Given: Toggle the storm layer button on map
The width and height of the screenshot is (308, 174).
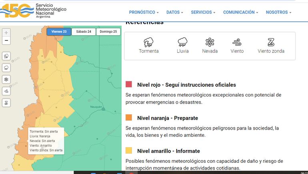Looking at the screenshot, I should tap(6, 56).
